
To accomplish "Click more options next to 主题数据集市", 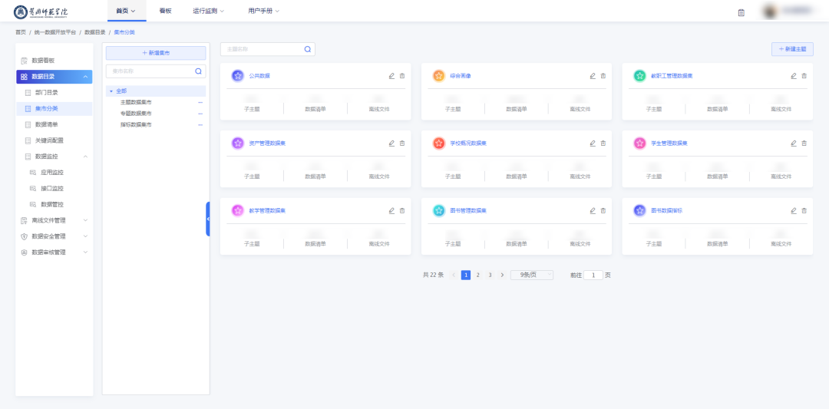I will [200, 102].
